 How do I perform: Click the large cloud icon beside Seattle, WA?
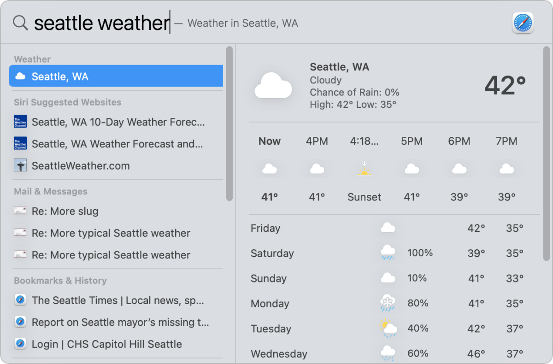pos(273,85)
